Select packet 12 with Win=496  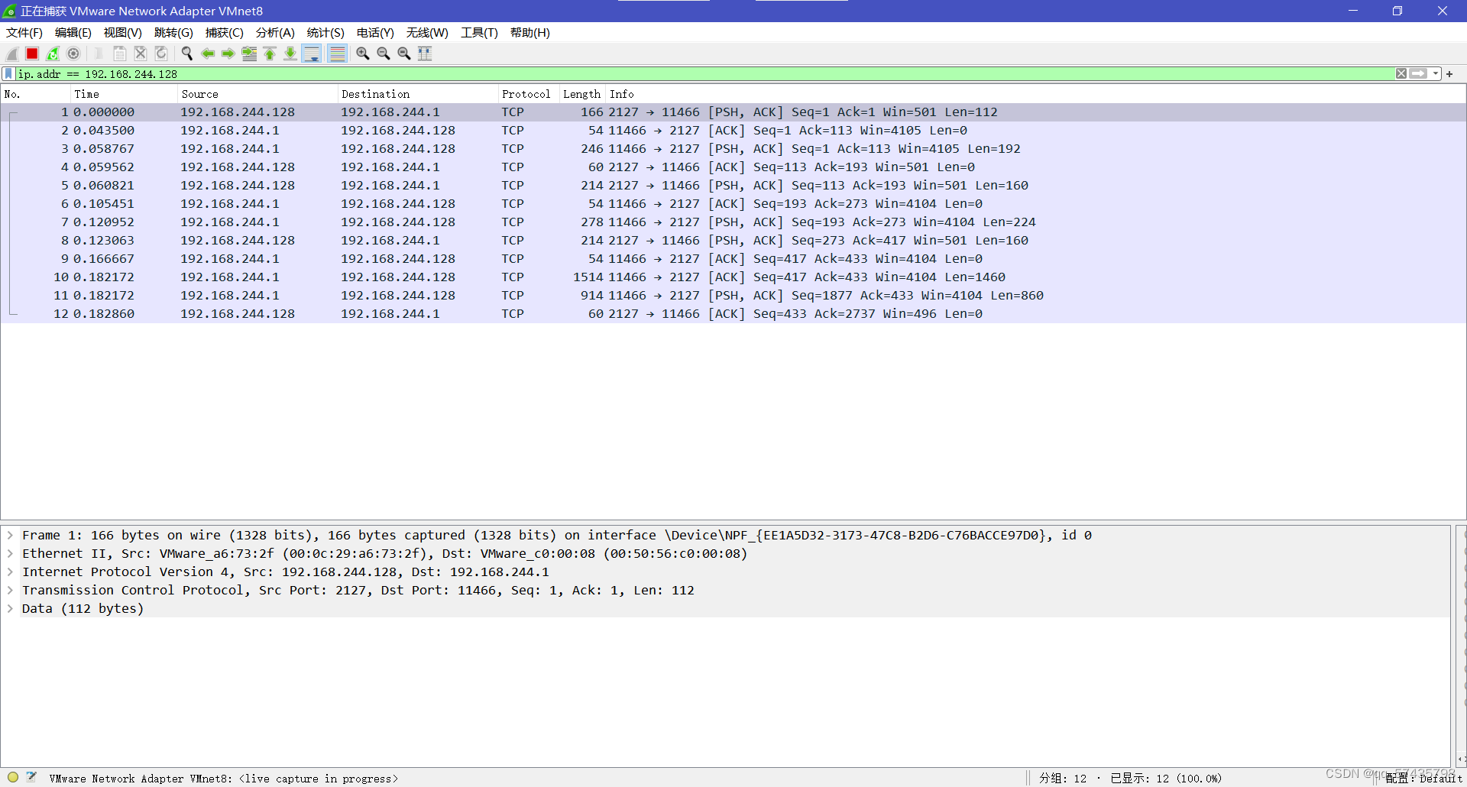pyautogui.click(x=733, y=314)
